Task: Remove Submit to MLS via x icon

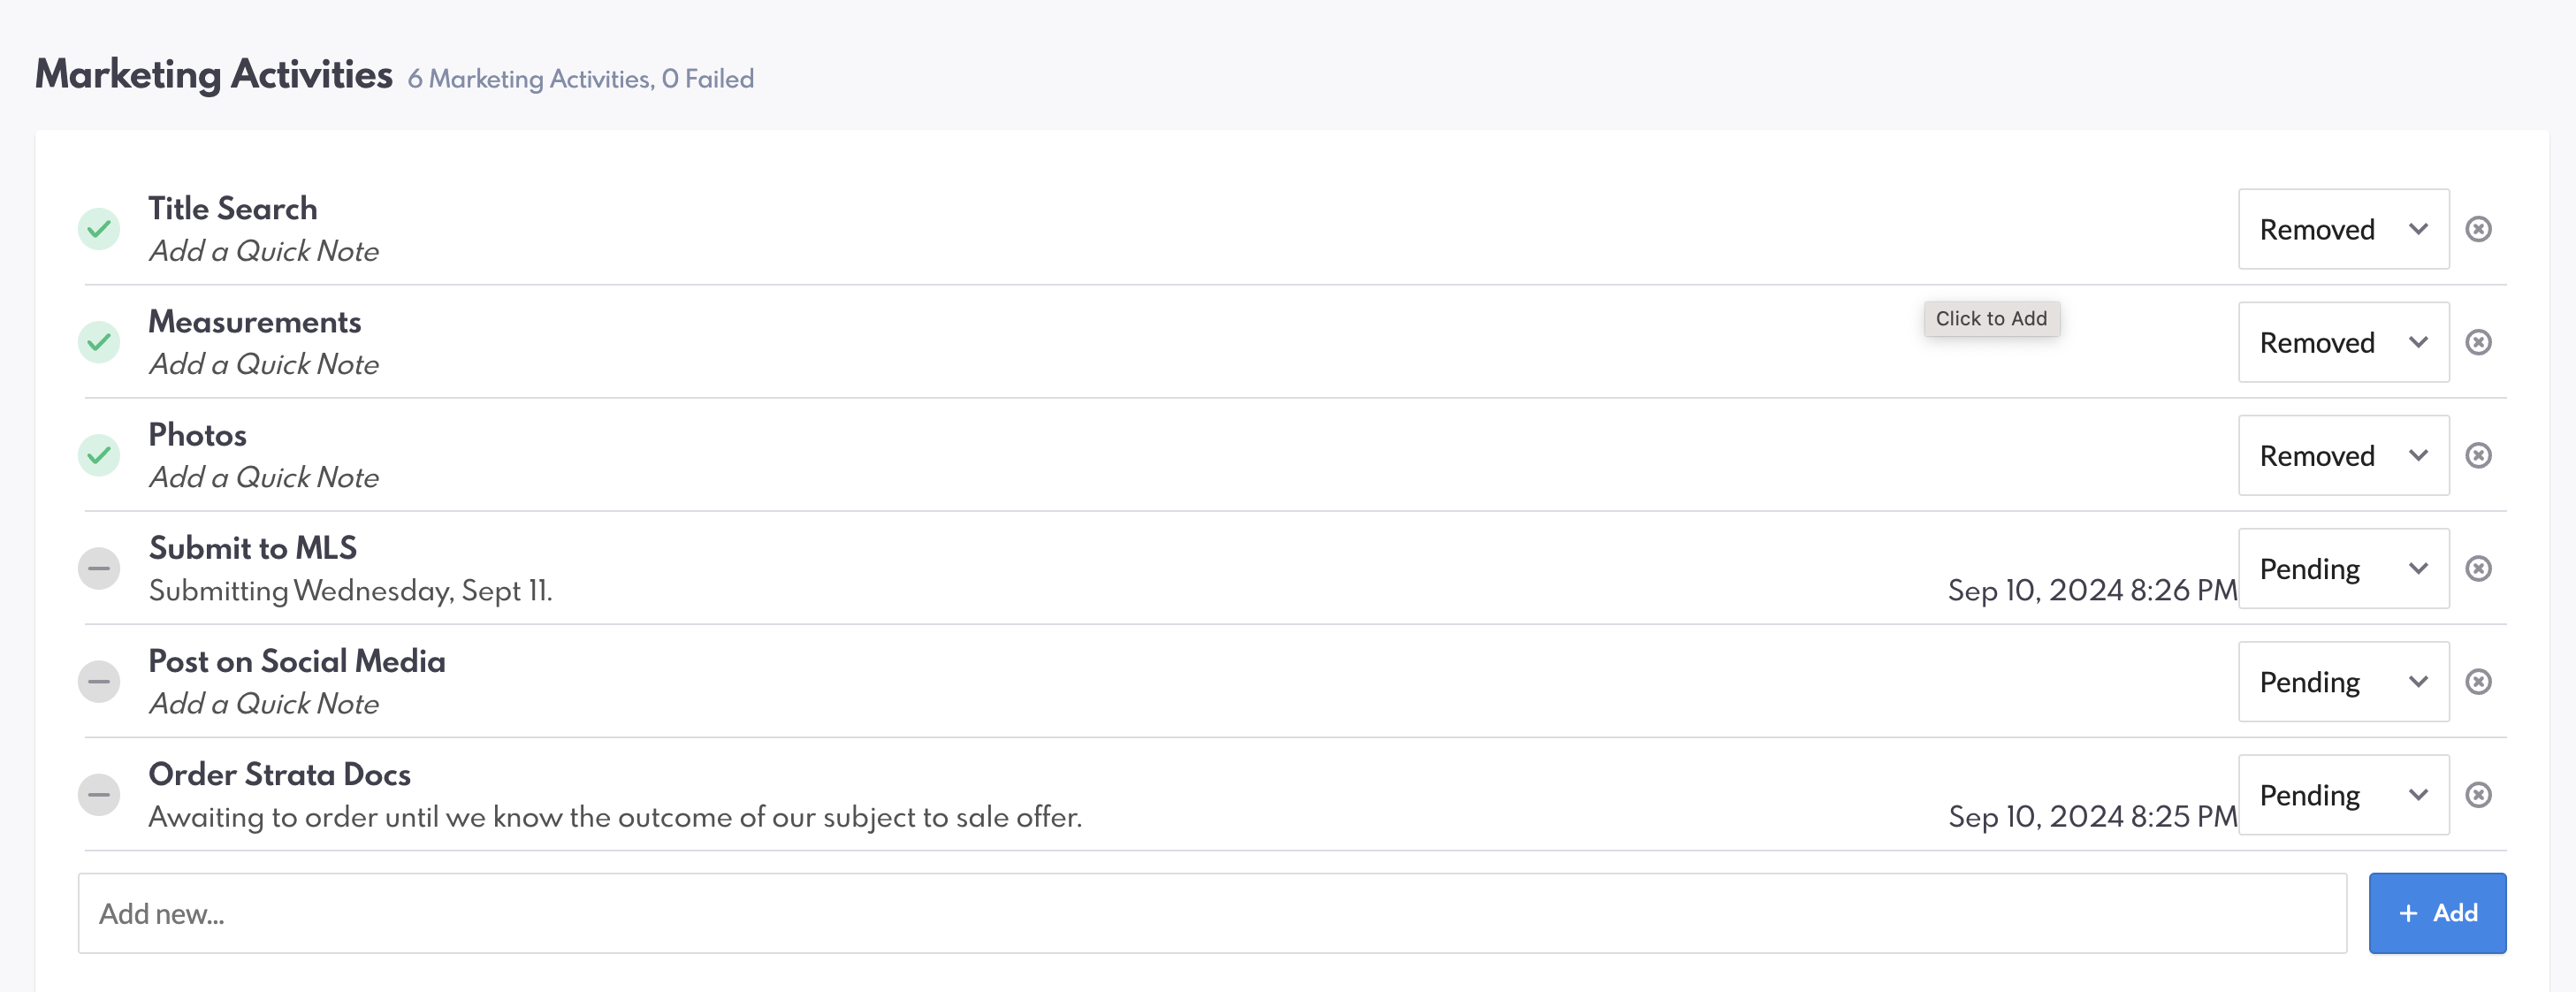Action: coord(2478,568)
